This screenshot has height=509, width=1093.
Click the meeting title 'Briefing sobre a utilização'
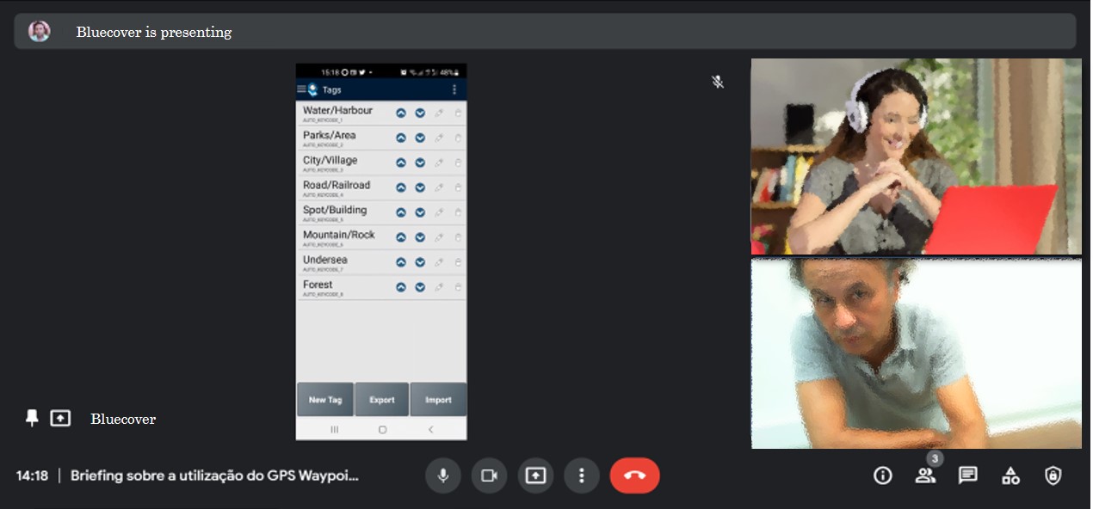tap(214, 475)
